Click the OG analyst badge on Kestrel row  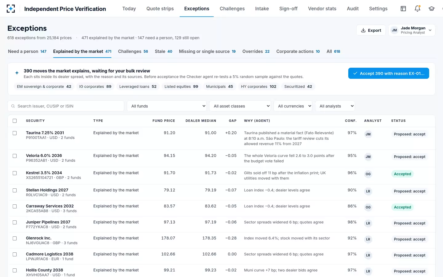pyautogui.click(x=368, y=174)
